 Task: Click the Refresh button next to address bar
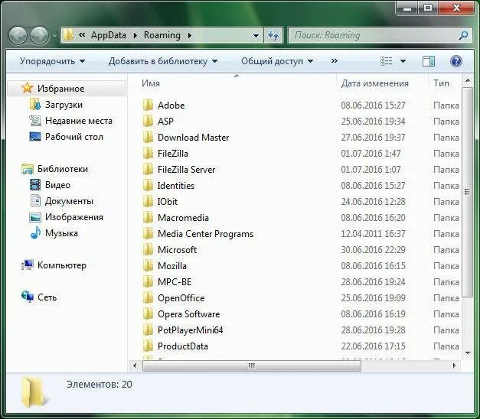pos(273,35)
